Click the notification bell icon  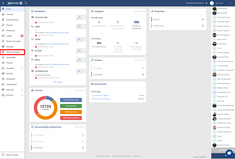click(x=206, y=3)
